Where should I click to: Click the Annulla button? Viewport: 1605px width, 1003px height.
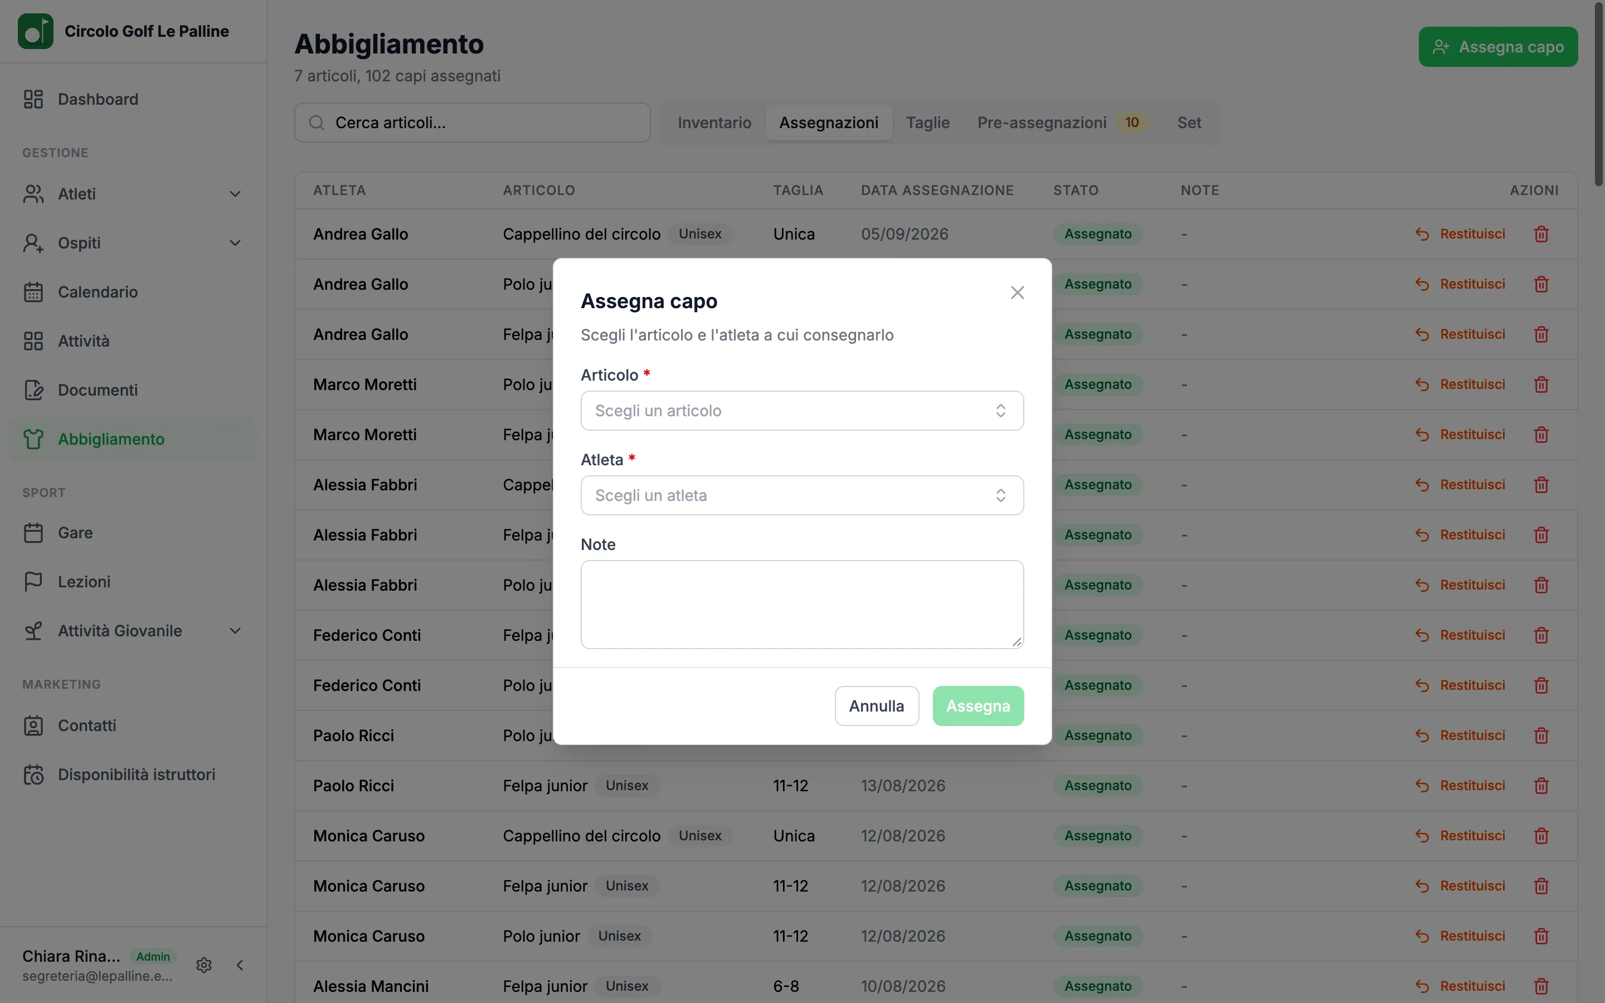click(x=876, y=706)
